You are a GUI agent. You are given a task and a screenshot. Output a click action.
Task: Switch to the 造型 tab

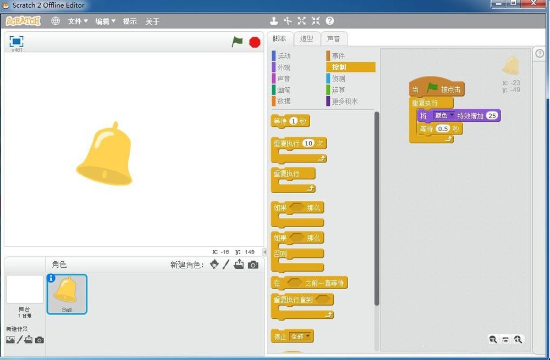[306, 38]
